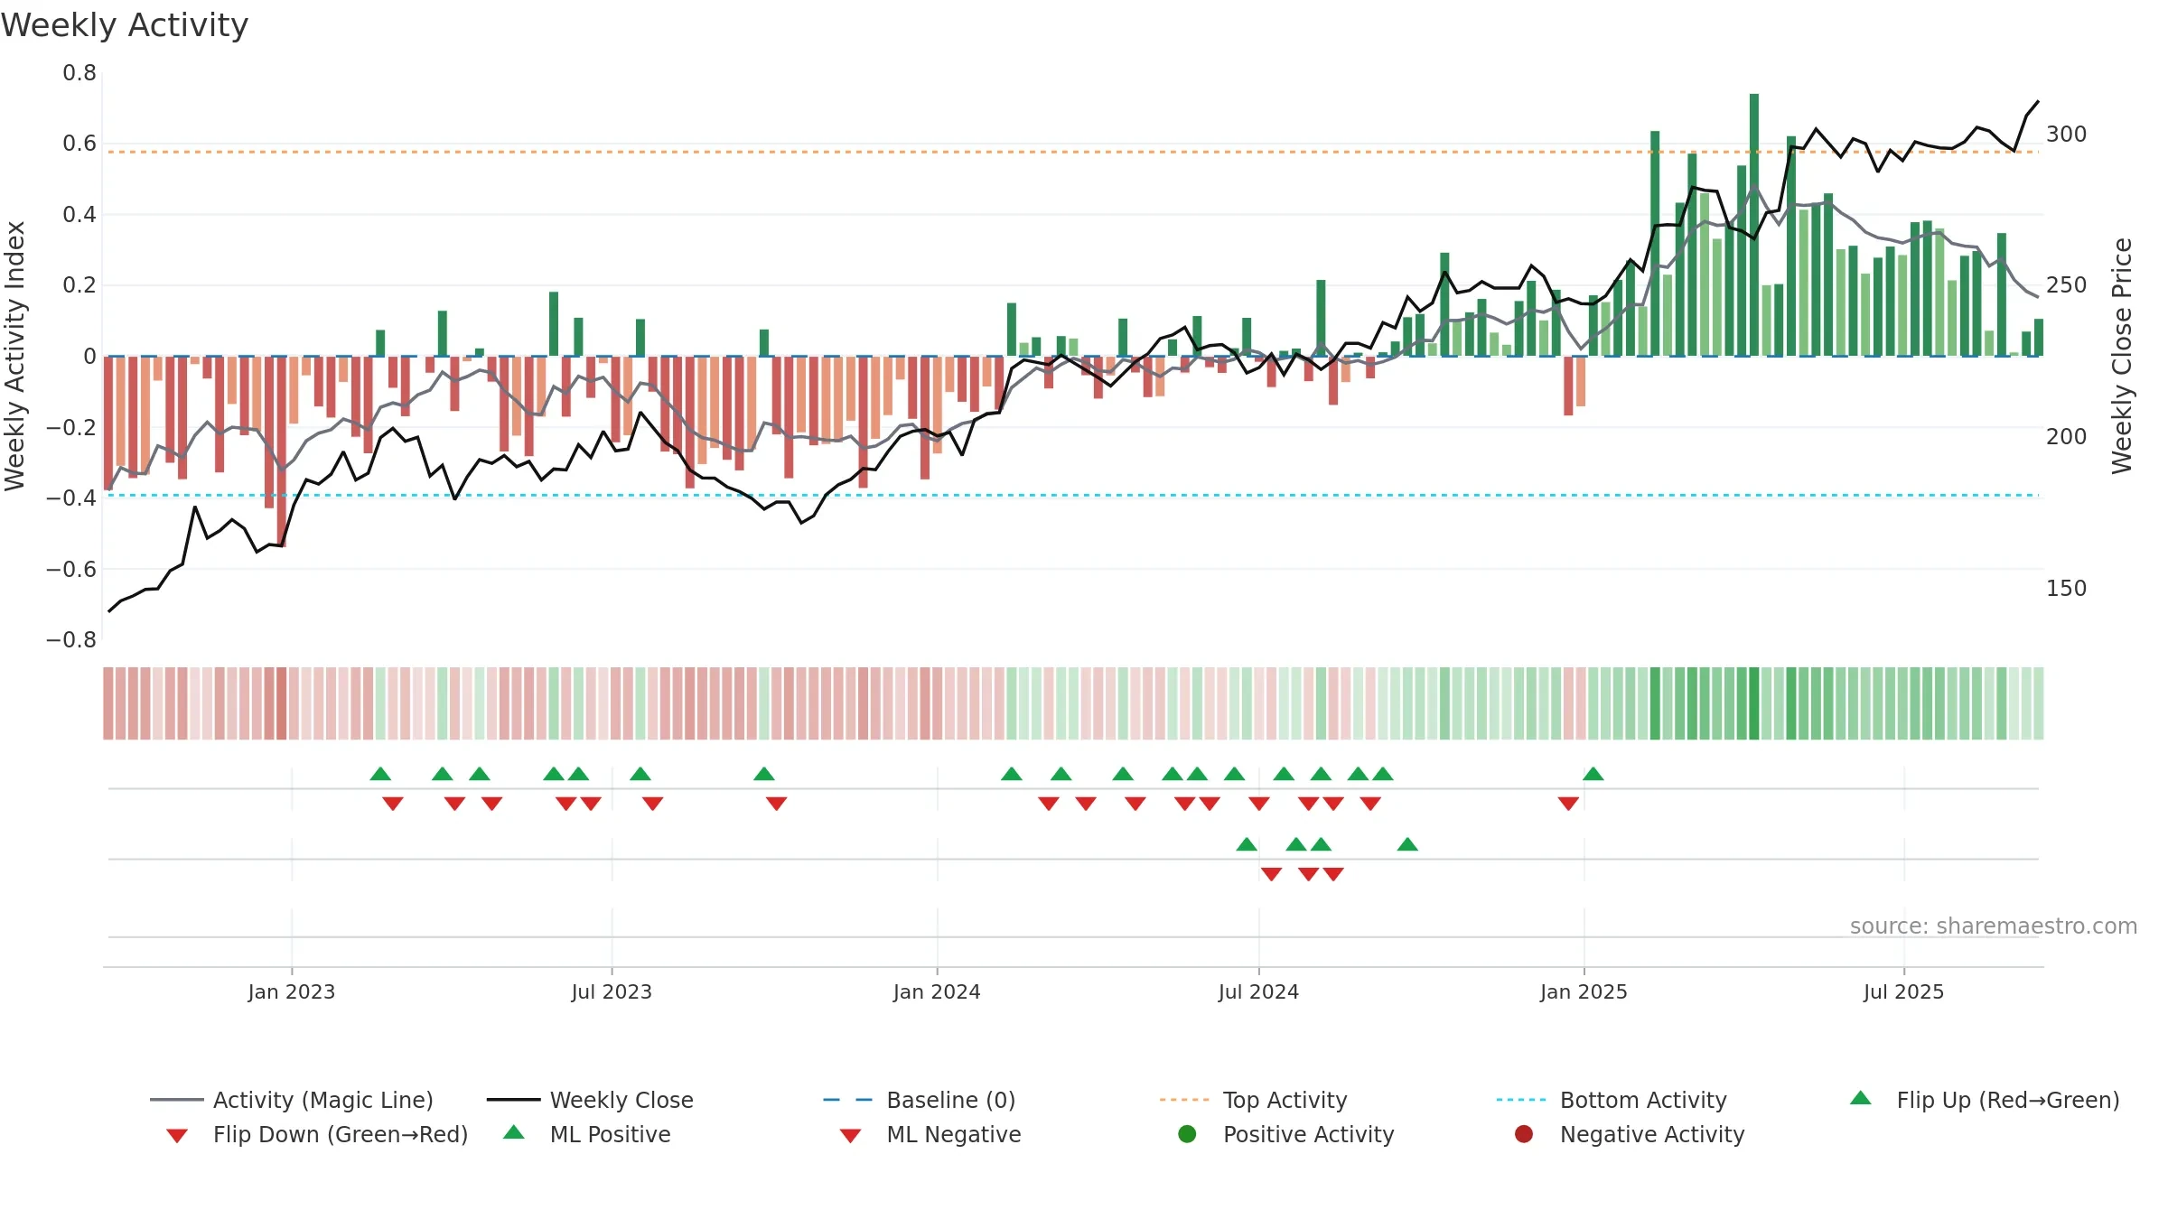Click the Jan 2023 axis label

tap(292, 991)
